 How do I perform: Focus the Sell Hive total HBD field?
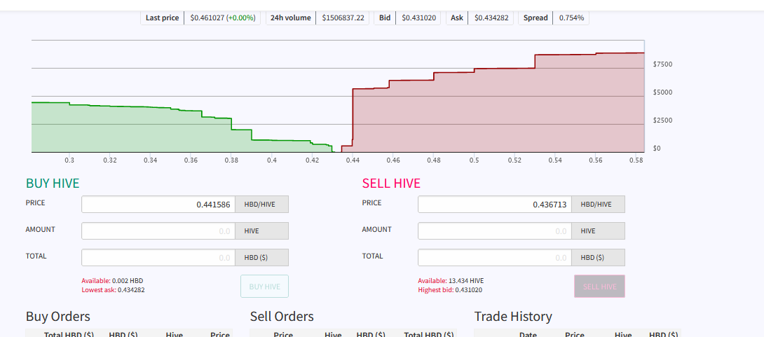pos(495,258)
